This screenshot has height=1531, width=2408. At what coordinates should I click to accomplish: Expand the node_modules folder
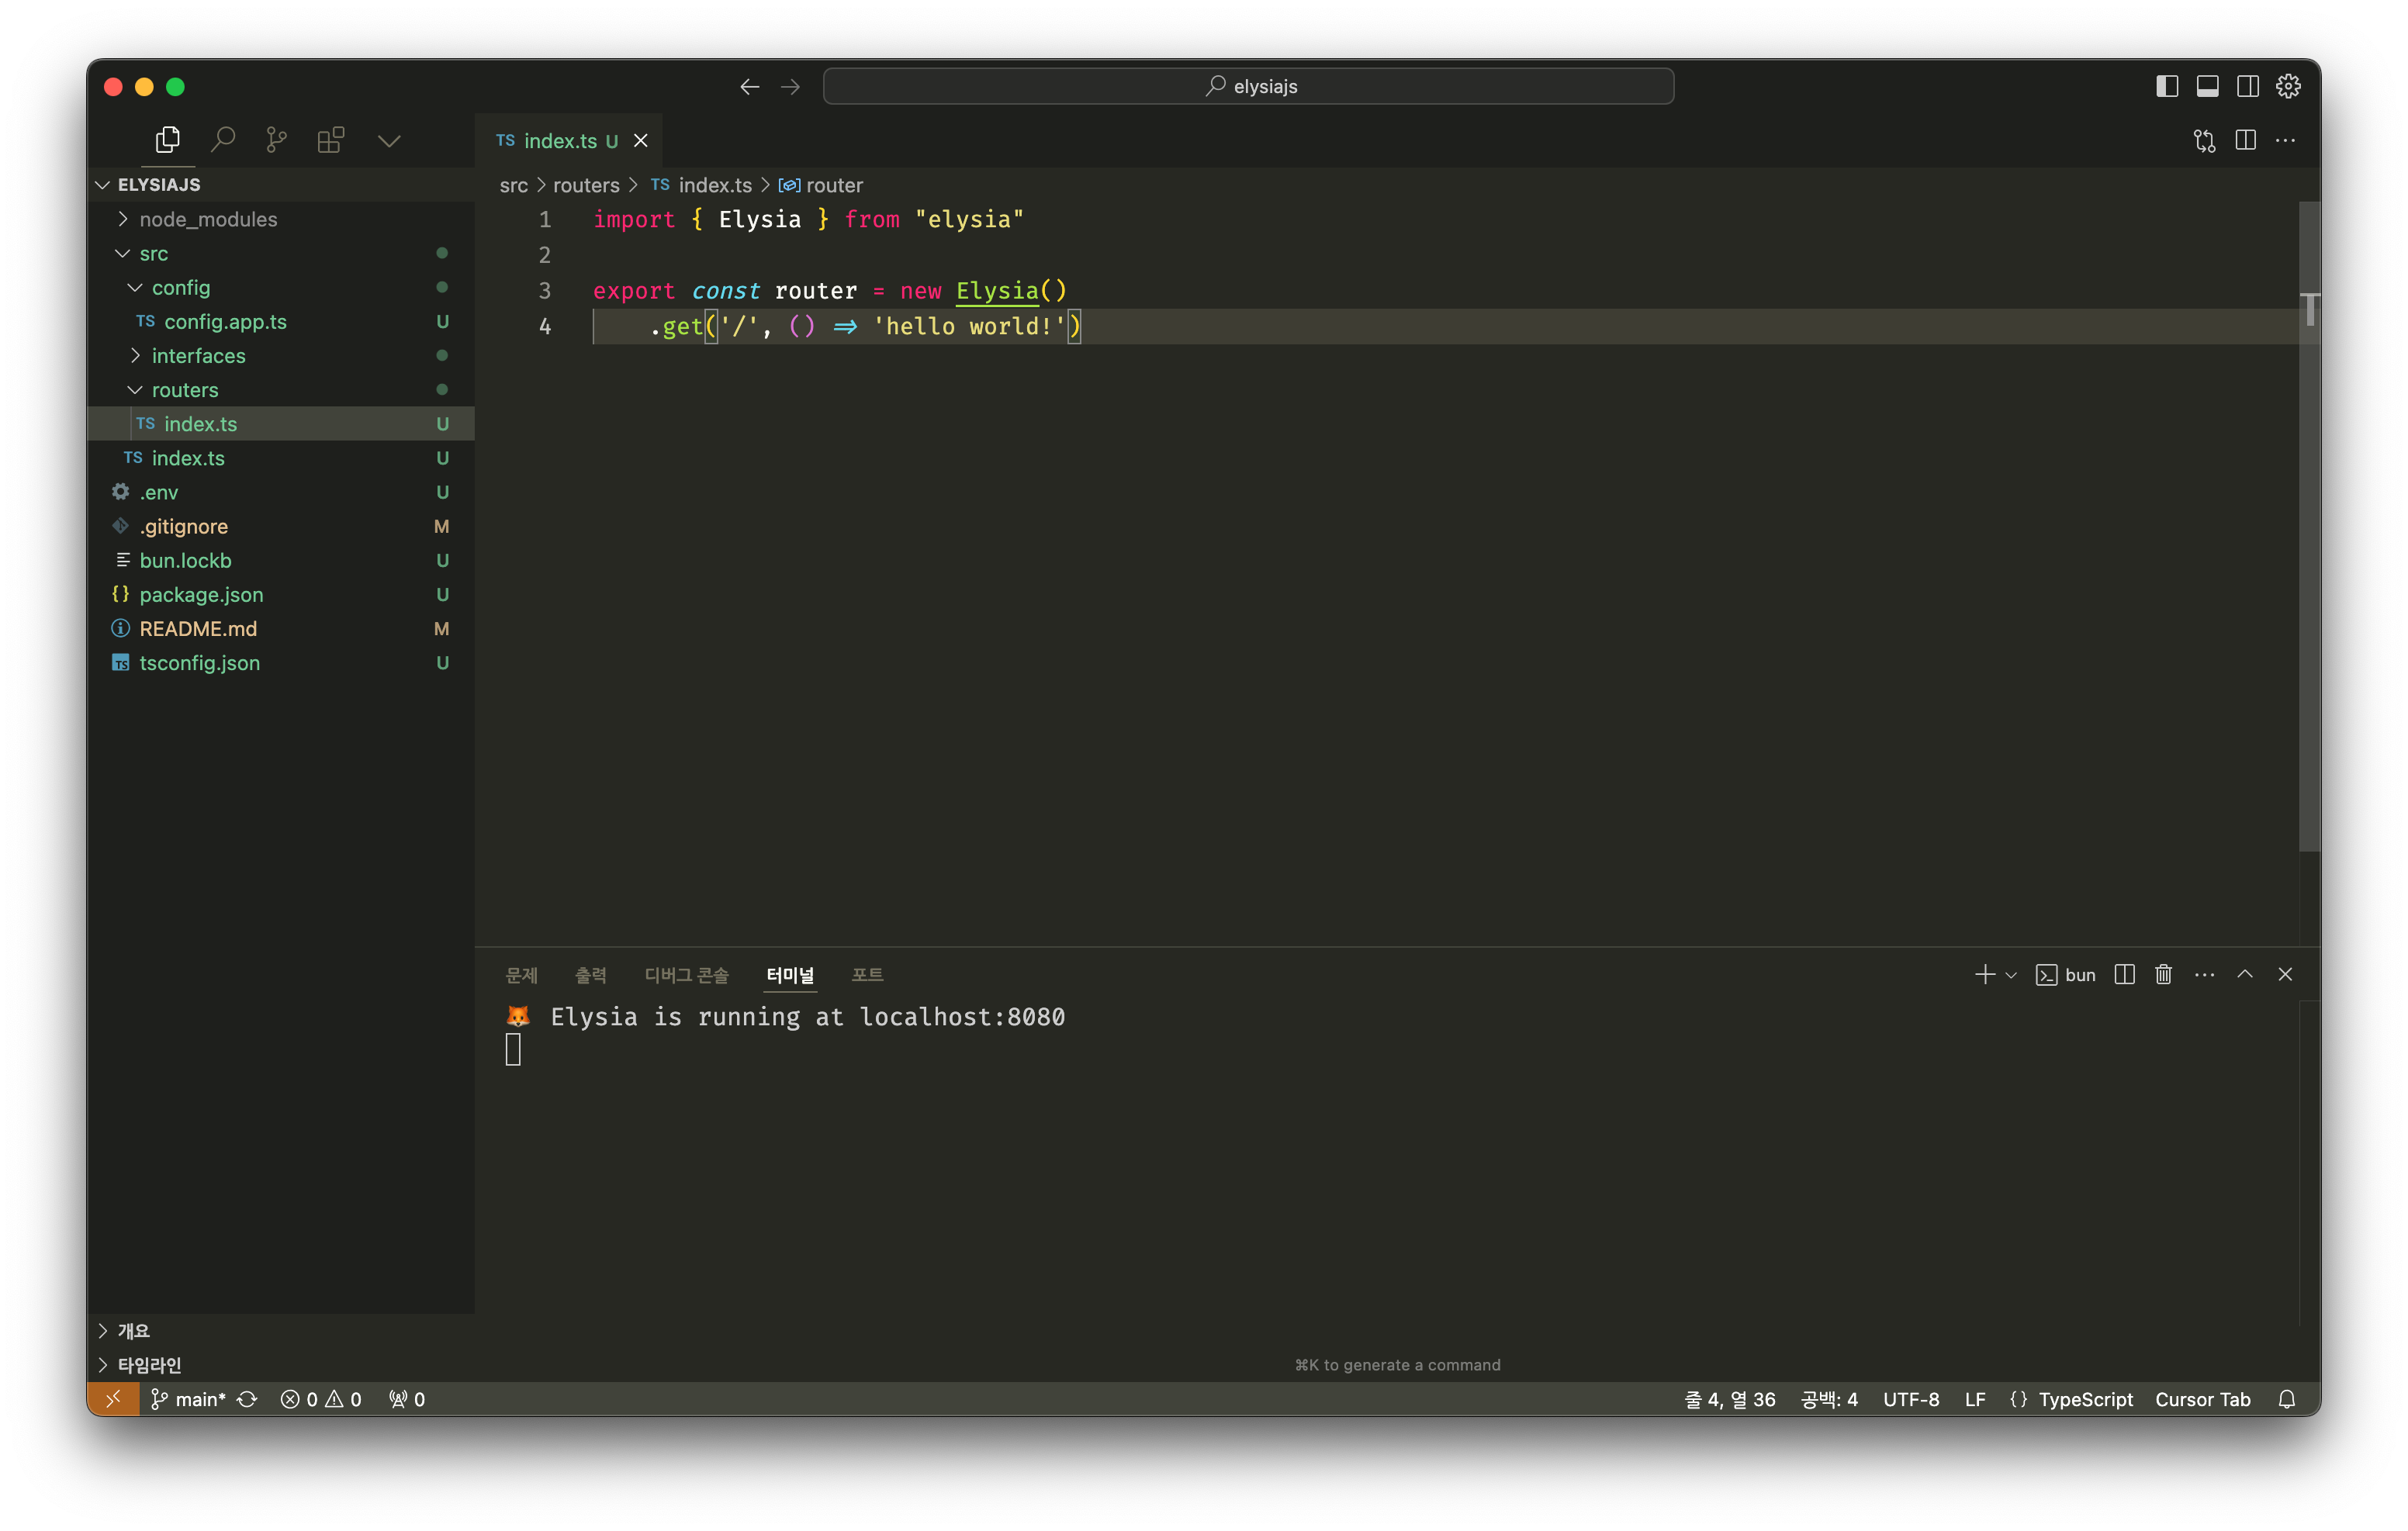pos(208,219)
